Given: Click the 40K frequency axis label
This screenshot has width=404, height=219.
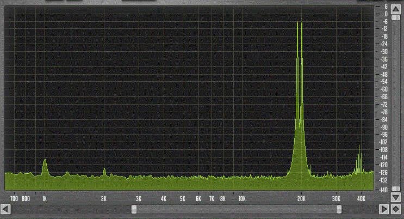Looking at the screenshot, I should coord(361,199).
